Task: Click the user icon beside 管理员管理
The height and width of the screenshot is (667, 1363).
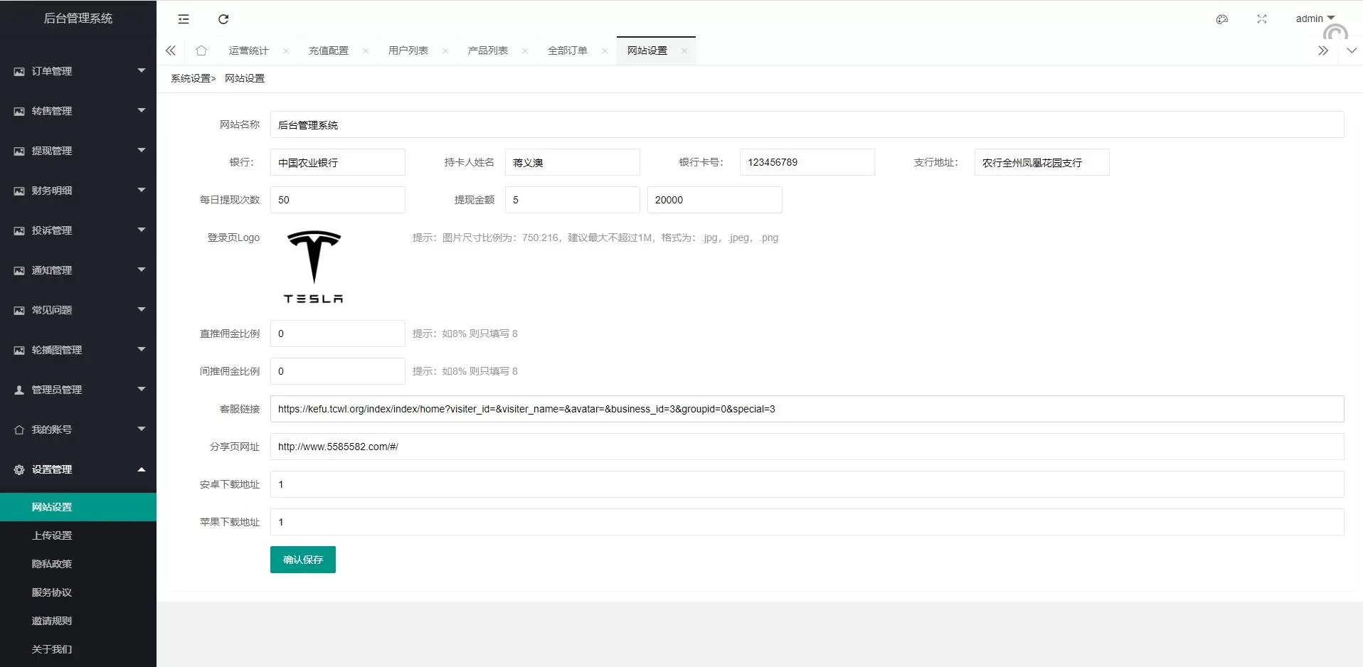Action: (18, 389)
